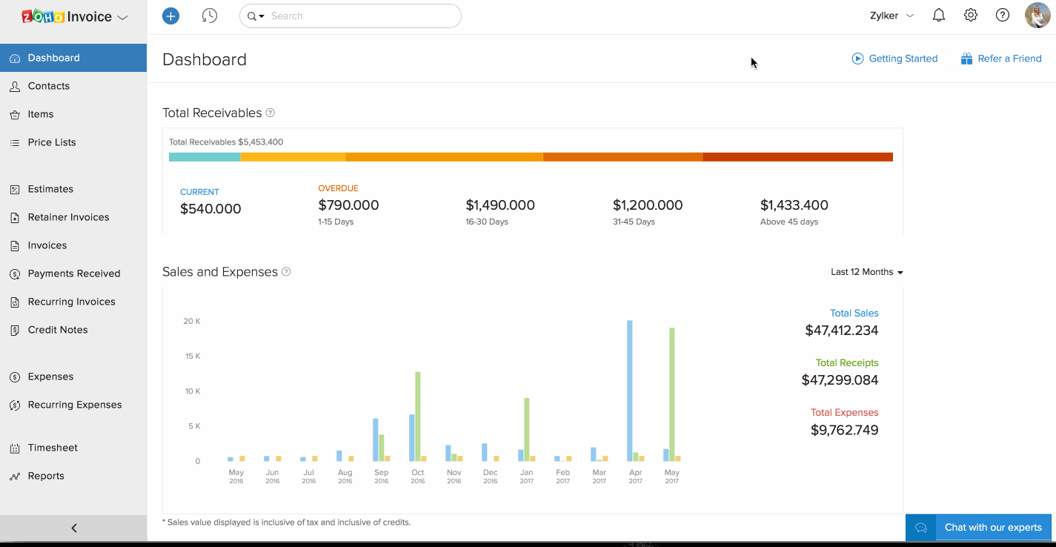Open the Zylker organization dropdown
The image size is (1056, 547).
tap(891, 16)
